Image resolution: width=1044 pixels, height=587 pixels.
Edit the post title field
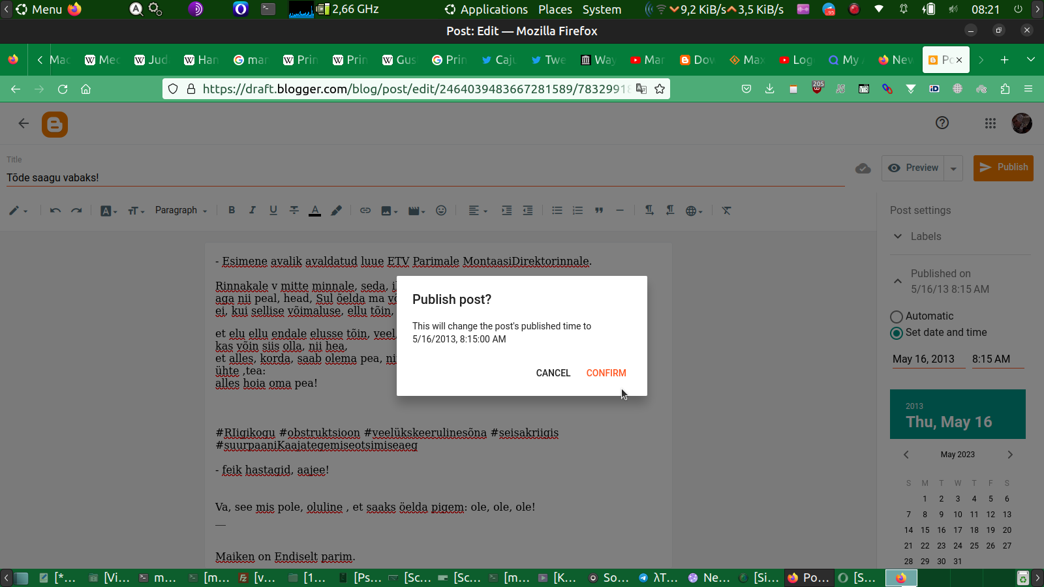click(x=425, y=177)
